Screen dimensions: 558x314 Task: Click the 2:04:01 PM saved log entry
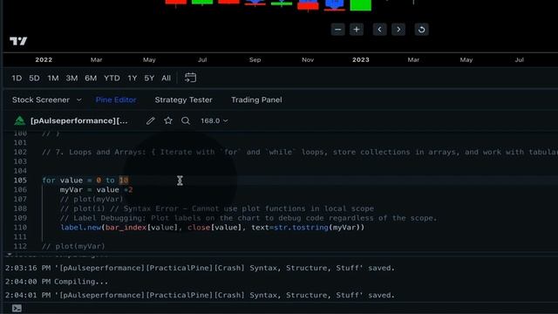click(x=200, y=295)
